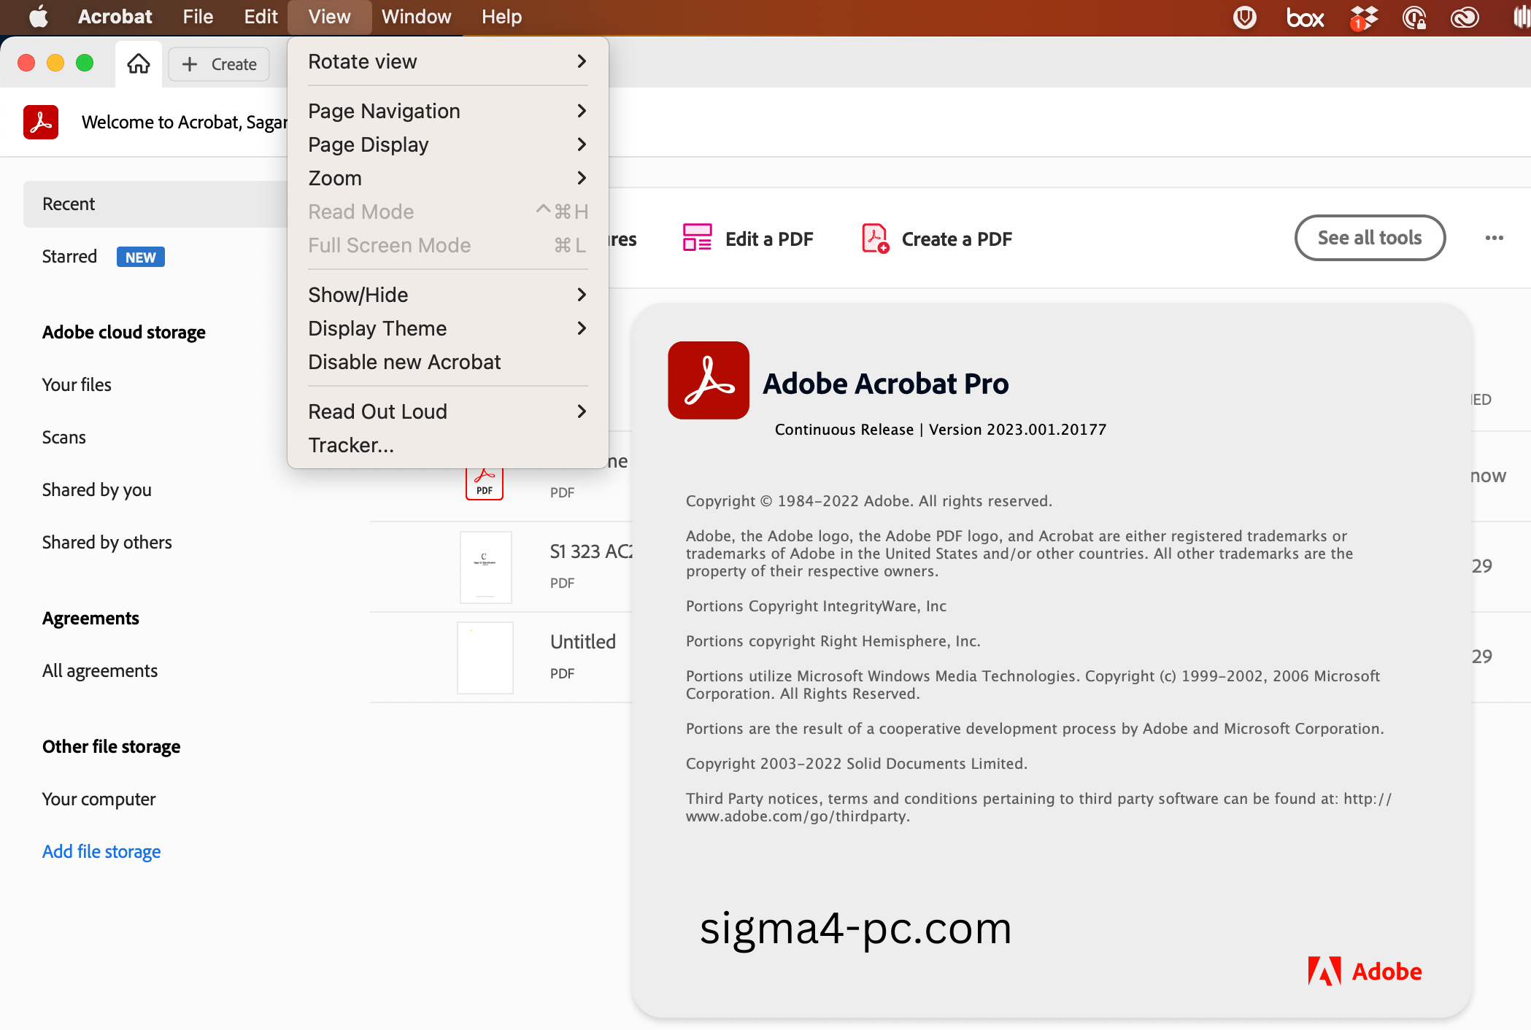Open the Box menu bar icon
The height and width of the screenshot is (1030, 1531).
coord(1305,18)
